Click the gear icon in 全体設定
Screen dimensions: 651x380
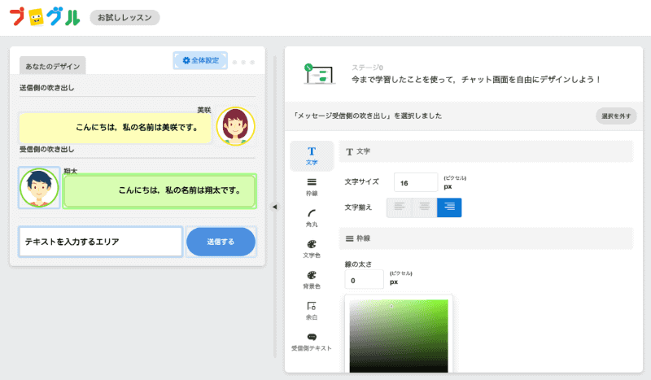(x=186, y=60)
